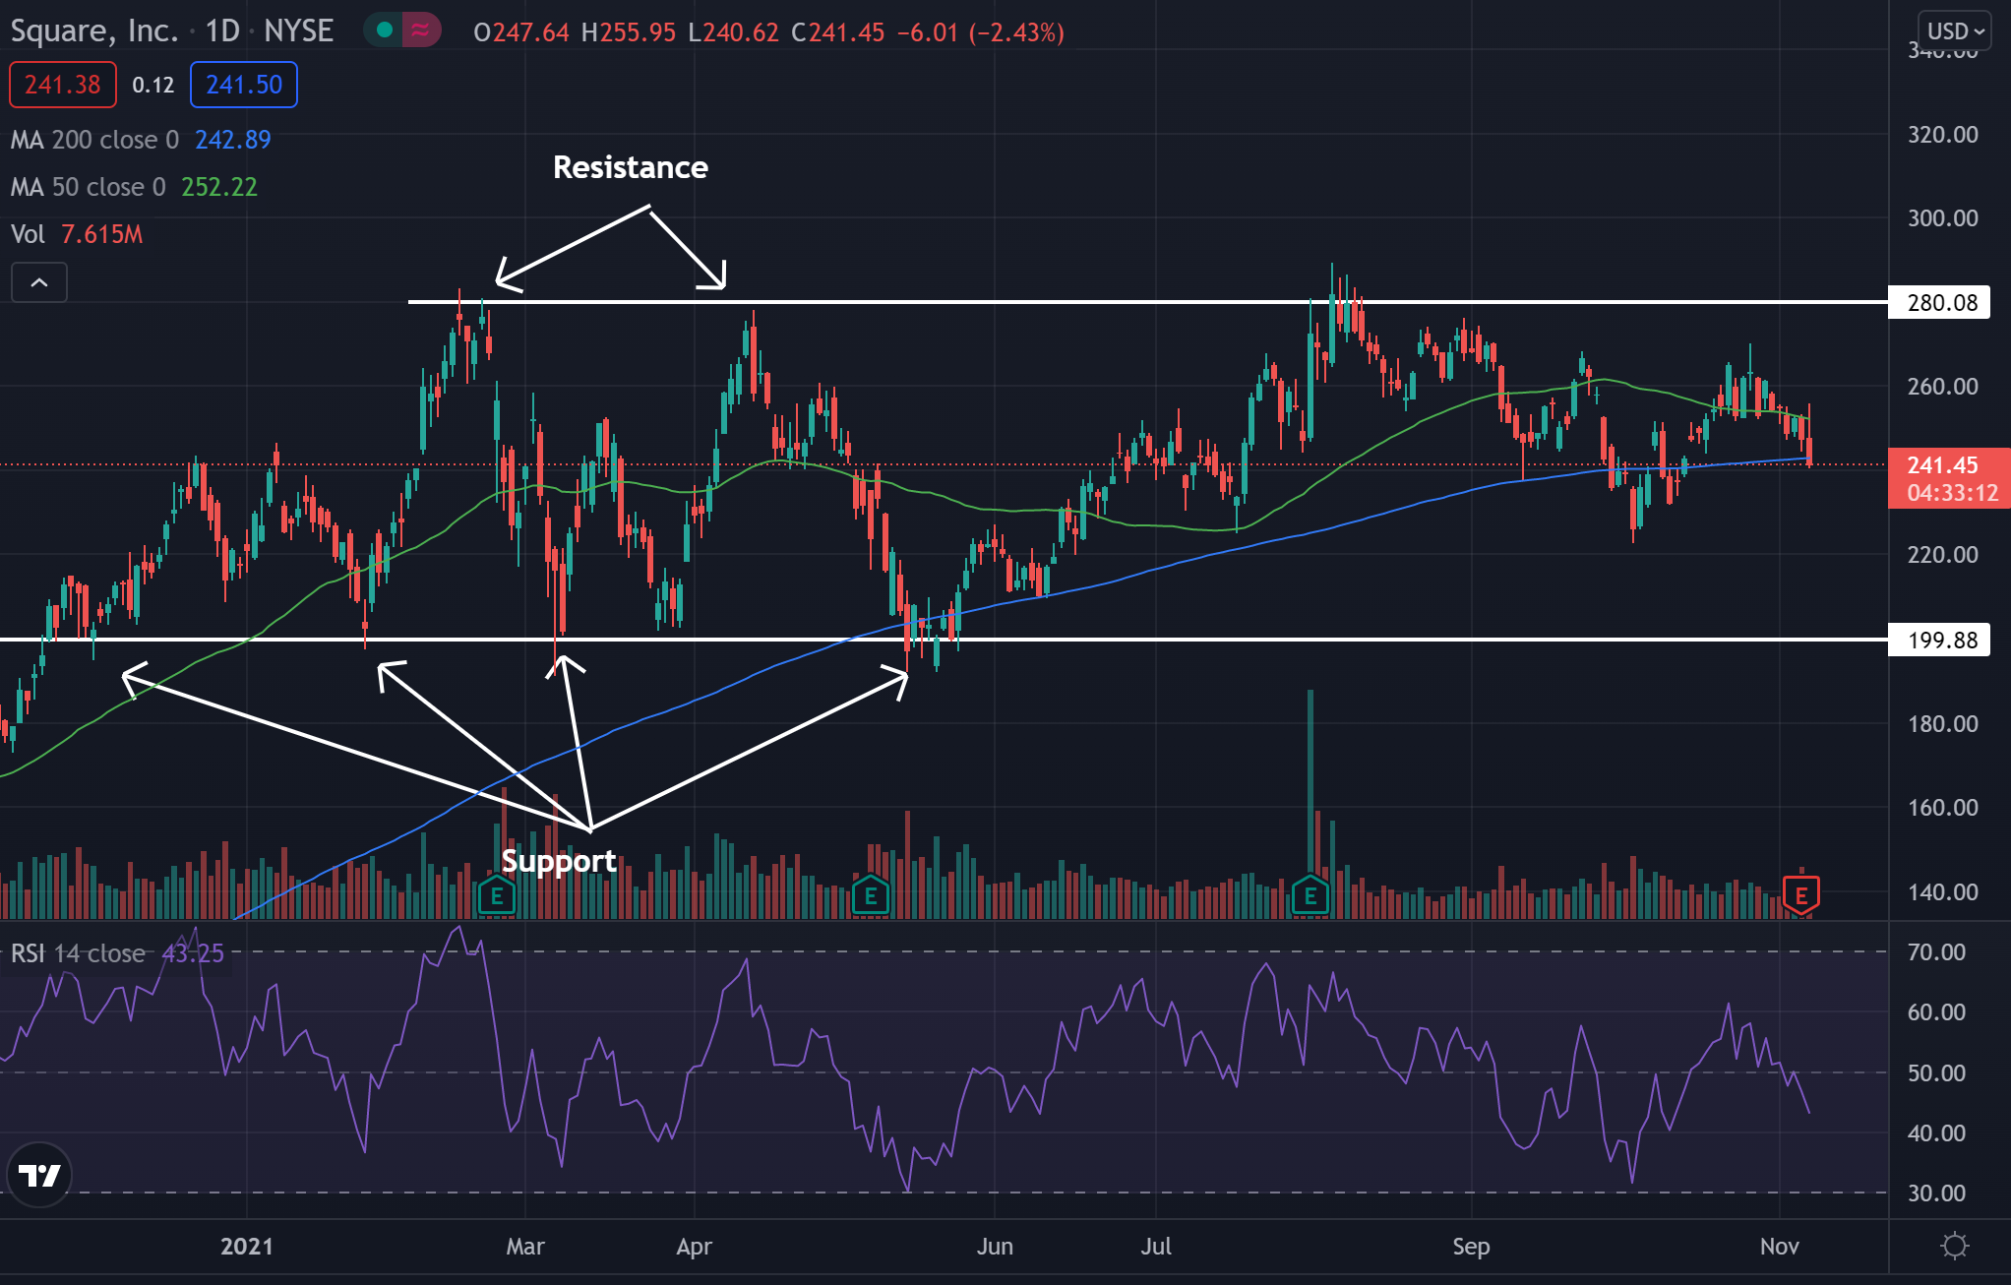Viewport: 2011px width, 1285px height.
Task: Click the 241.38 sell price button
Action: (x=63, y=85)
